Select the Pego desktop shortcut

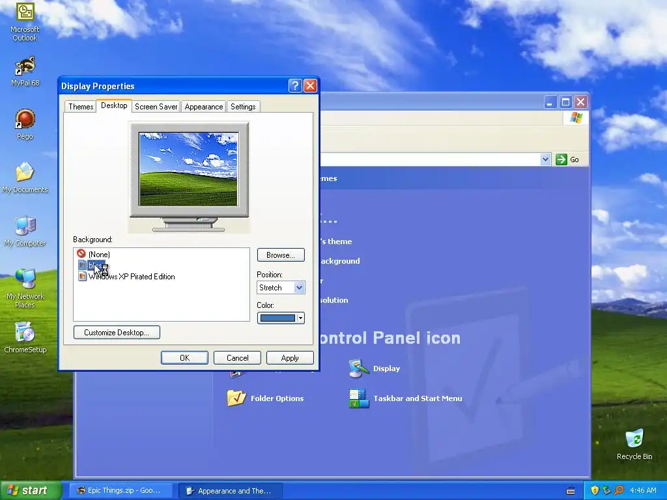(25, 124)
